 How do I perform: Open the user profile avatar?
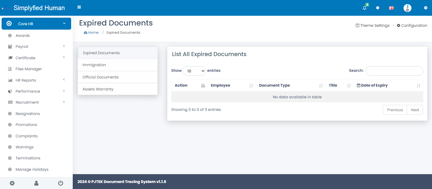click(x=407, y=8)
